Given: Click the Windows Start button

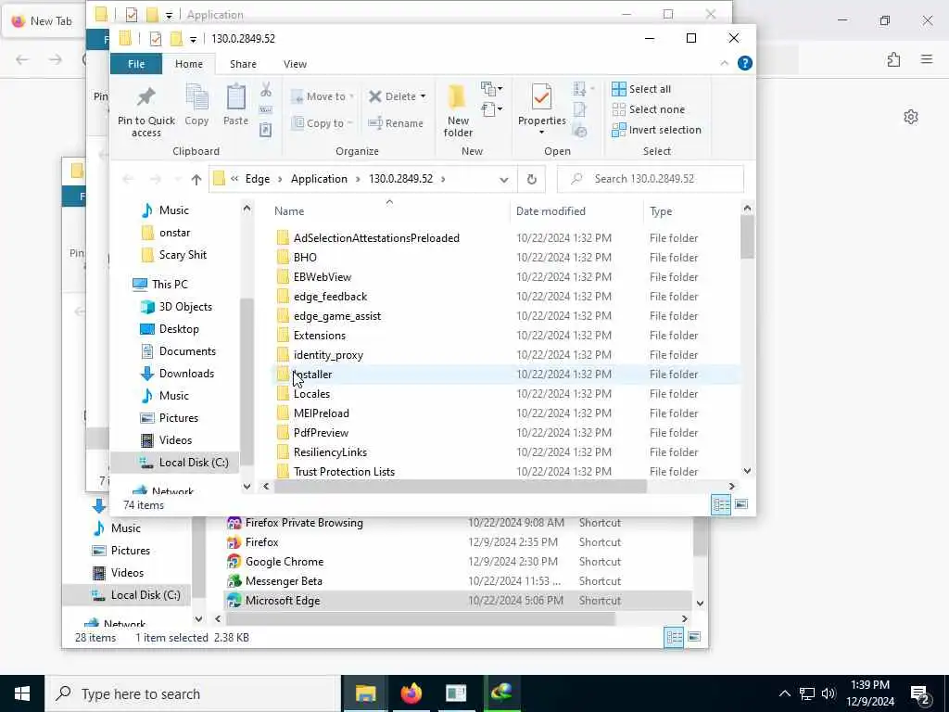Looking at the screenshot, I should tap(22, 693).
